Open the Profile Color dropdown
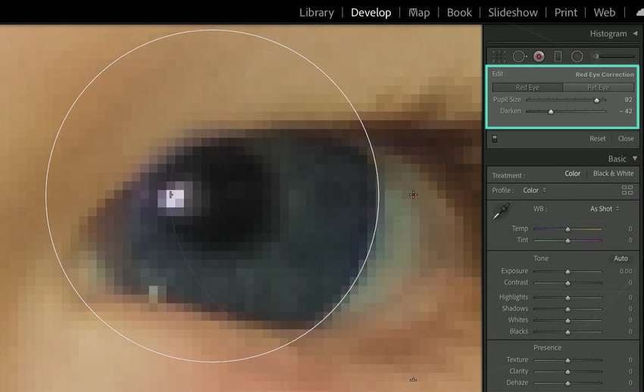Viewport: 644px width, 392px height. [534, 190]
